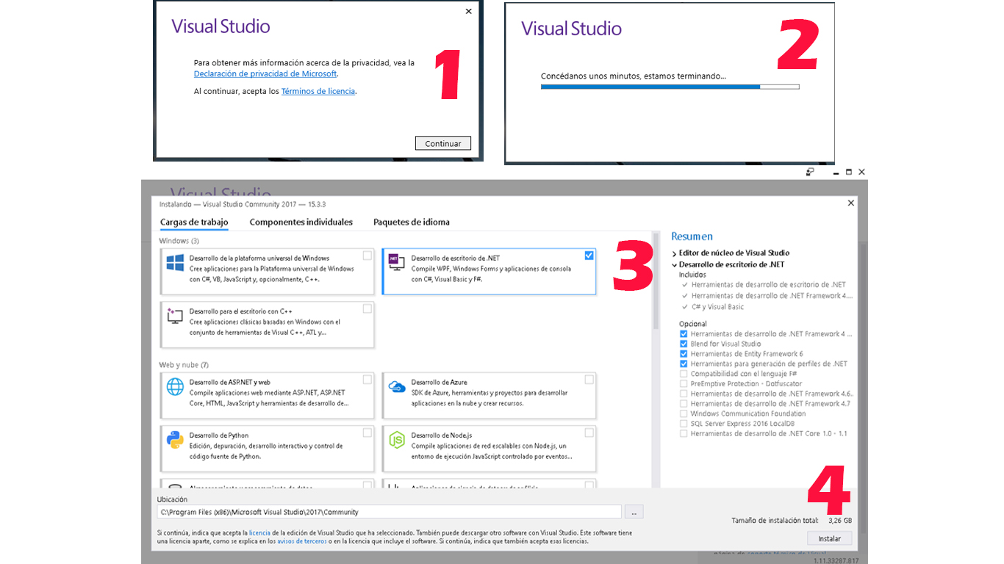This screenshot has height=564, width=1004.
Task: Click the Azure cloud icon
Action: pos(397,386)
